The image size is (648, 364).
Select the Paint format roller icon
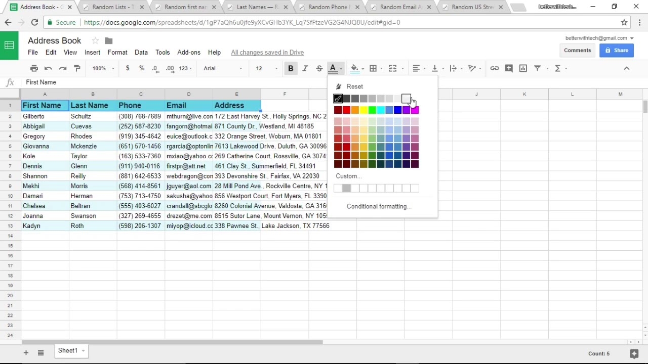pos(77,68)
